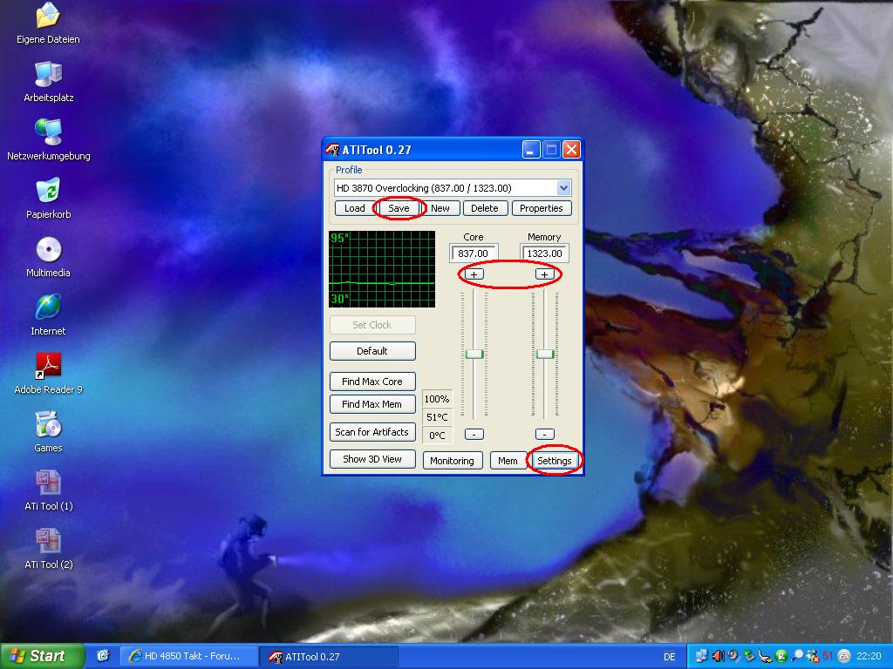Click show desktop quick launch icon
The height and width of the screenshot is (669, 893).
(103, 656)
